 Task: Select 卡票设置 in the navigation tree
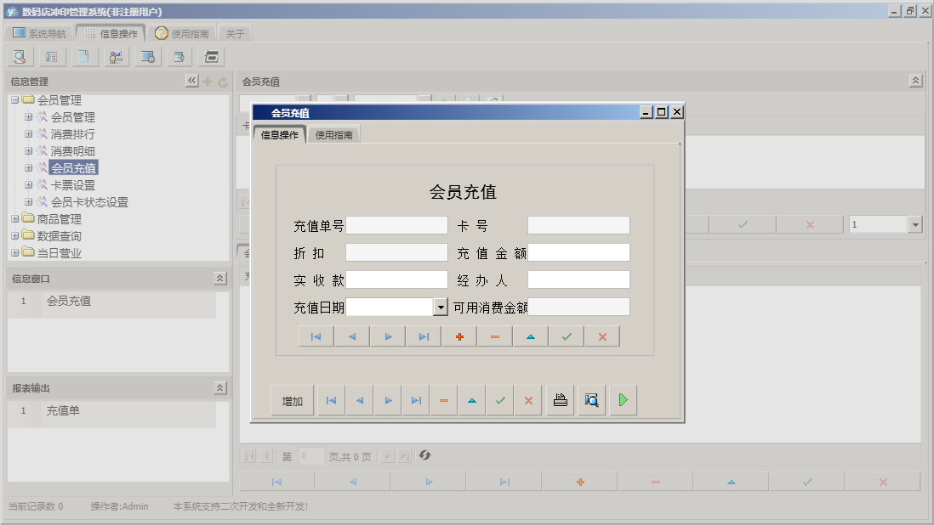[x=74, y=184]
